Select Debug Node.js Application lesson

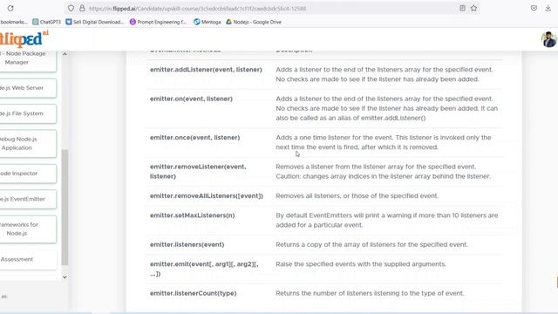coord(27,143)
